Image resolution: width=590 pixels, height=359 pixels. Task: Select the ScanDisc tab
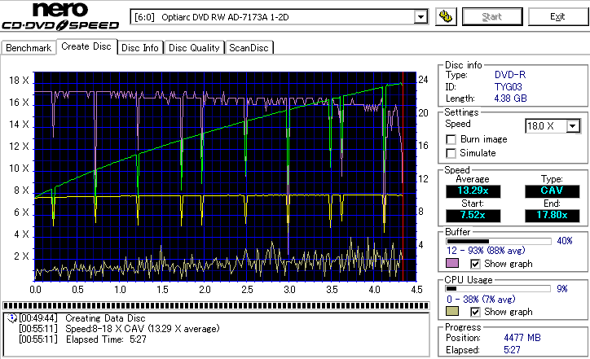point(249,47)
